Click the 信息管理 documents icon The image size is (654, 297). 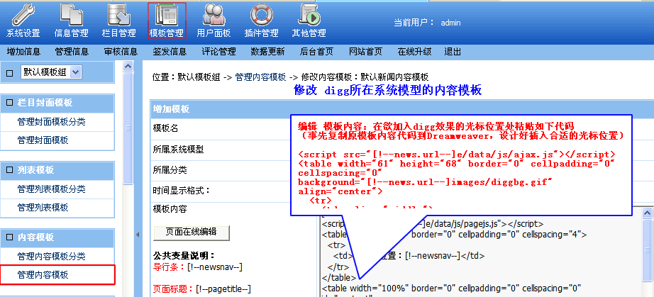71,16
